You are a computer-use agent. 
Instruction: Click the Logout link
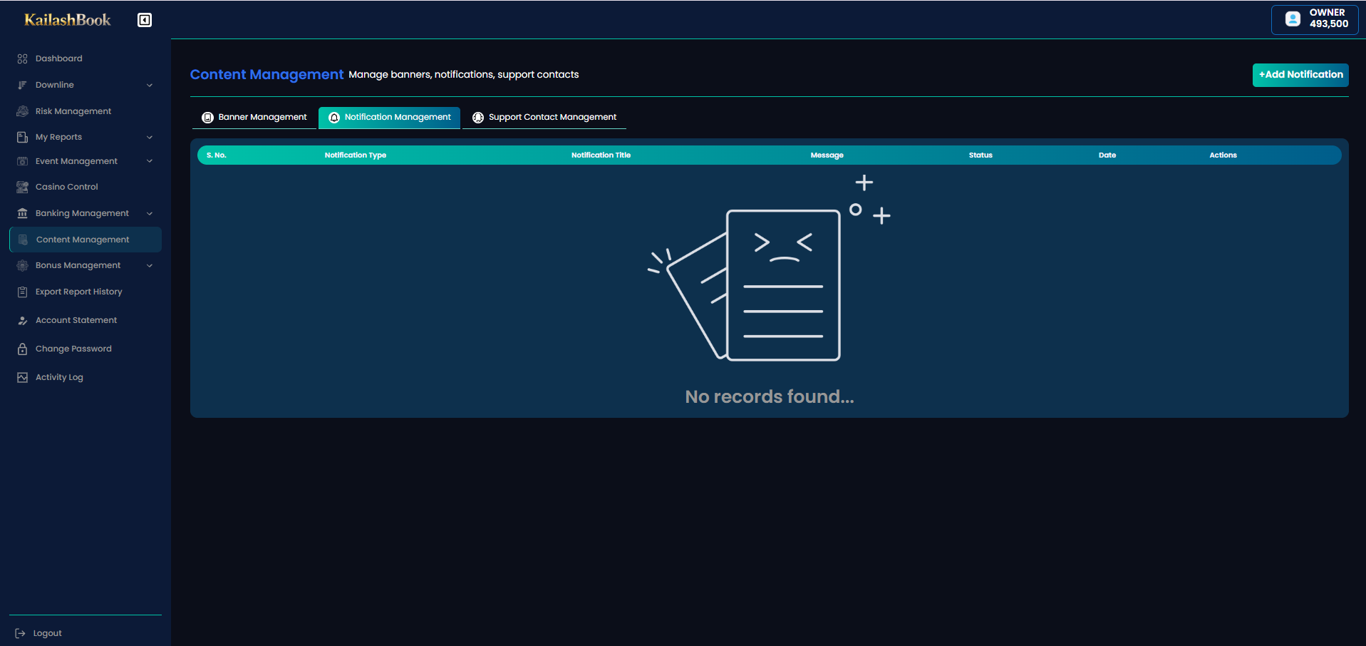click(47, 633)
